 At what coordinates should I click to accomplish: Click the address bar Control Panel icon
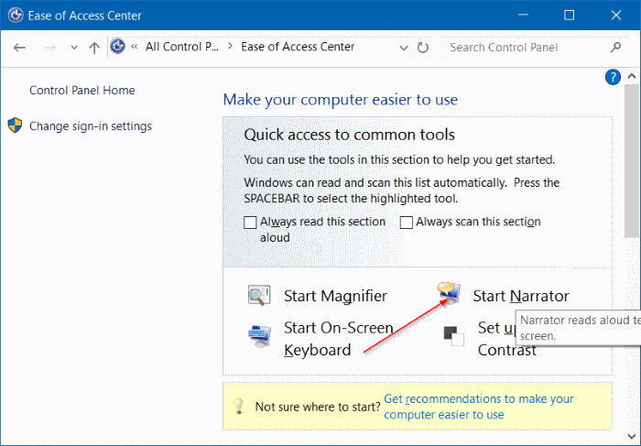pyautogui.click(x=118, y=47)
